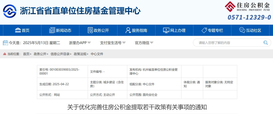Screen dimensions: 273x114
Task: Click the 主题分类 城乡建设 cell
Action: click(x=107, y=84)
